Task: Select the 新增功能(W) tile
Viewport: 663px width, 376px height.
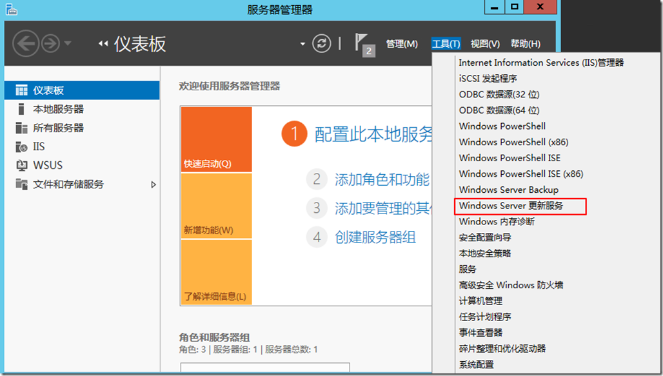Action: (x=216, y=206)
